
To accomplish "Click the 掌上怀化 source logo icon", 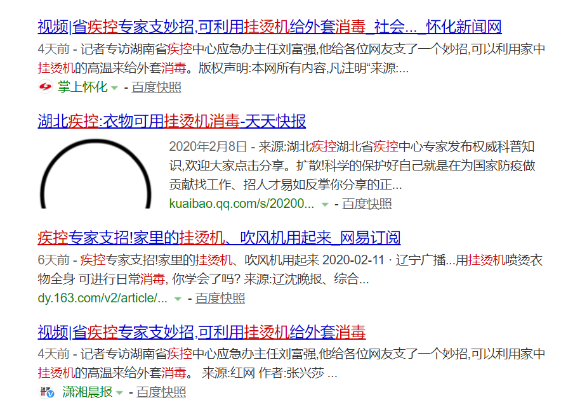I will click(x=45, y=87).
